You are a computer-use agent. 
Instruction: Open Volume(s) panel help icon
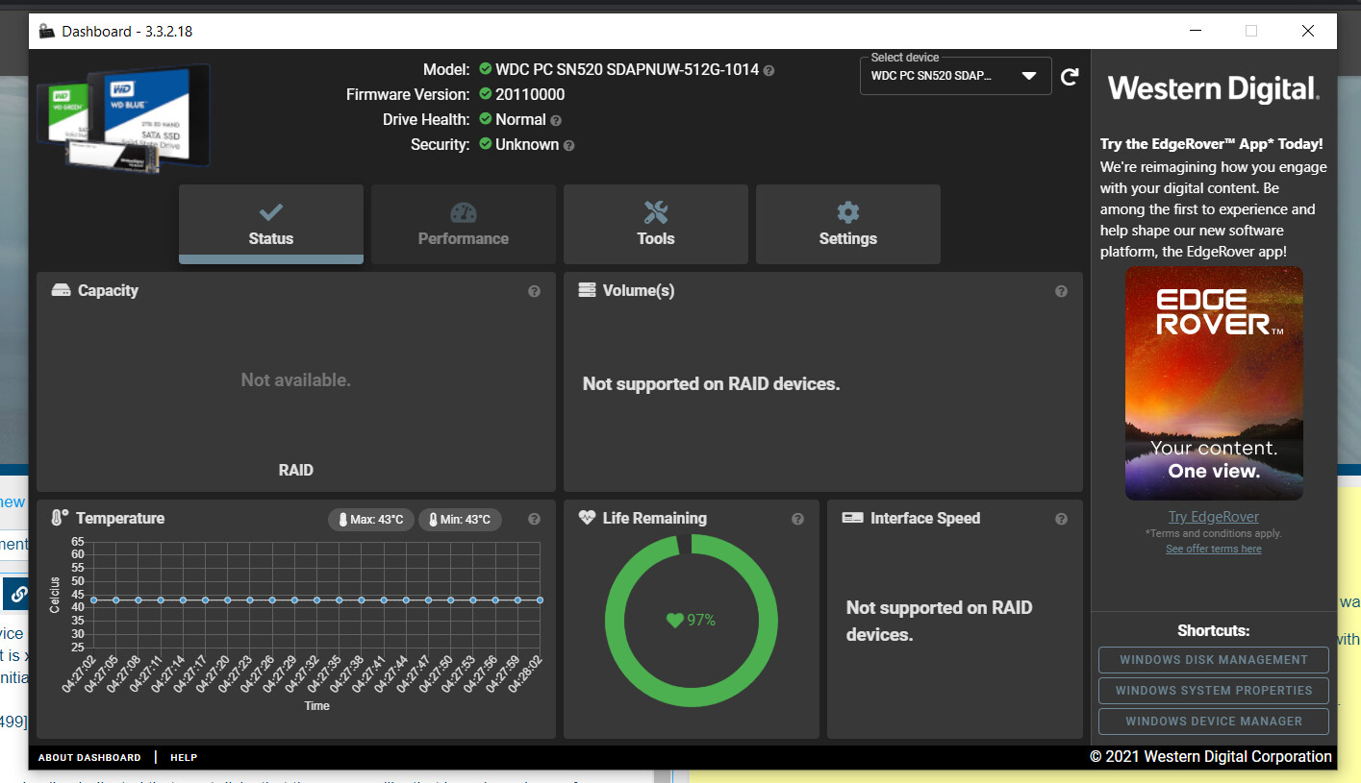[x=1061, y=291]
